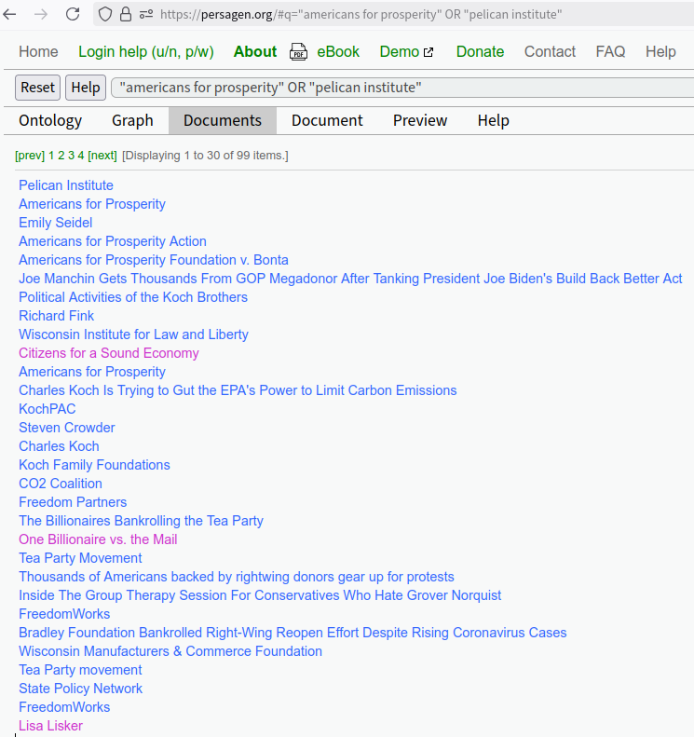Open Login help (u/n, p/w) link
Screen dimensions: 694x737
click(x=146, y=51)
